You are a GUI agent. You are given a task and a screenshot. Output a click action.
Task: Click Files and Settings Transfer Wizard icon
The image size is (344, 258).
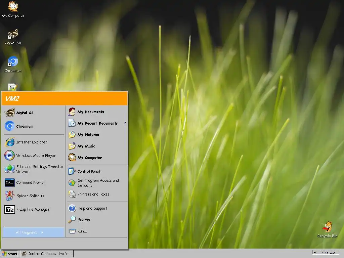pyautogui.click(x=10, y=169)
